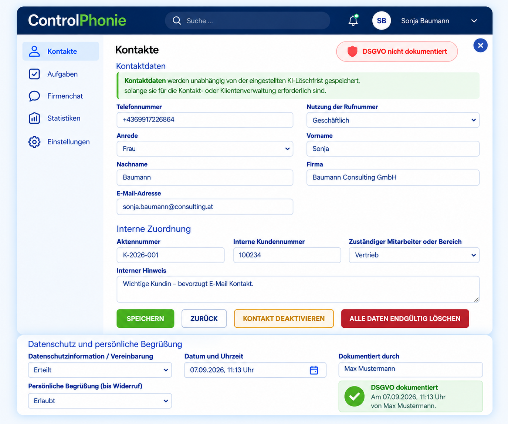Click the notification bell icon
Screen dimensions: 508x424
pyautogui.click(x=353, y=20)
